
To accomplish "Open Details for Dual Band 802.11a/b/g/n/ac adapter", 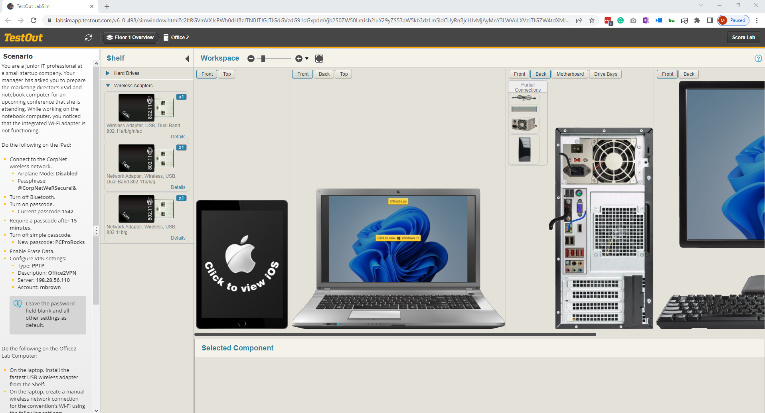I will pos(178,137).
